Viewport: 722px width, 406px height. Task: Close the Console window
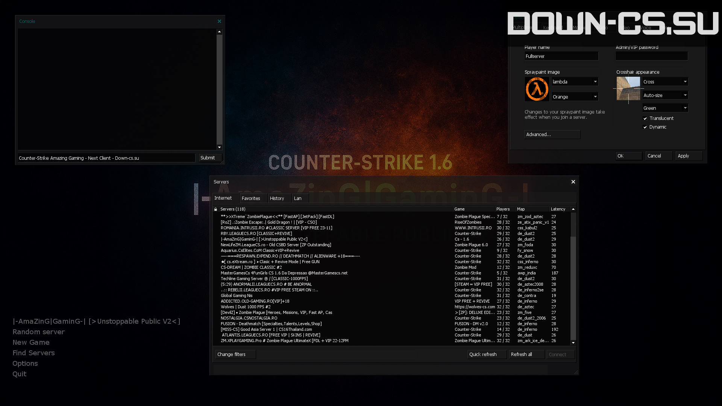click(219, 21)
